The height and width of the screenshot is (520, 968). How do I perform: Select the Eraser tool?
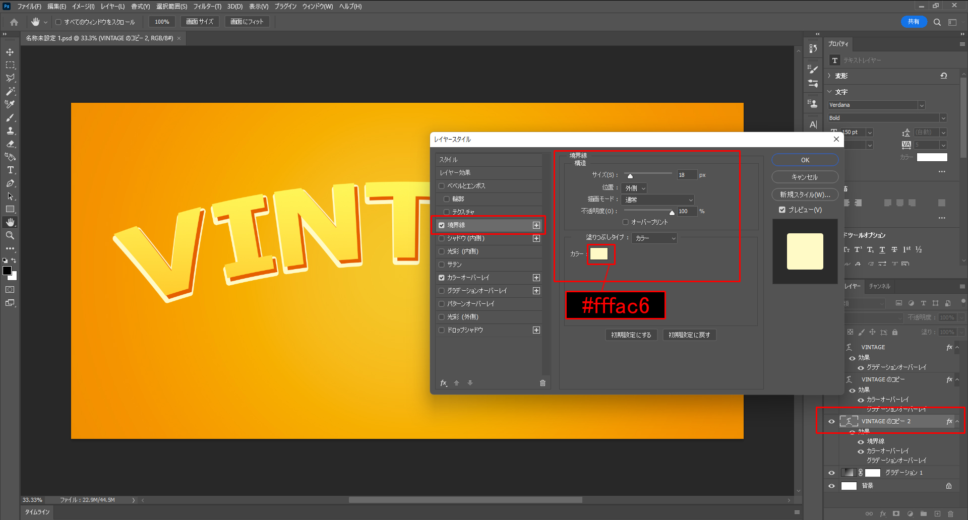[10, 144]
